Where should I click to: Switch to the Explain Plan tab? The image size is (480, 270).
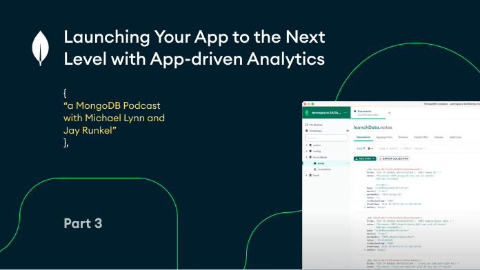click(421, 137)
